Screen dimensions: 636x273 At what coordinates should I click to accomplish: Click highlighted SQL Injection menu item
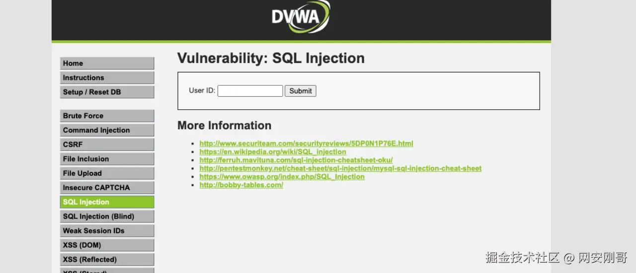coord(107,202)
